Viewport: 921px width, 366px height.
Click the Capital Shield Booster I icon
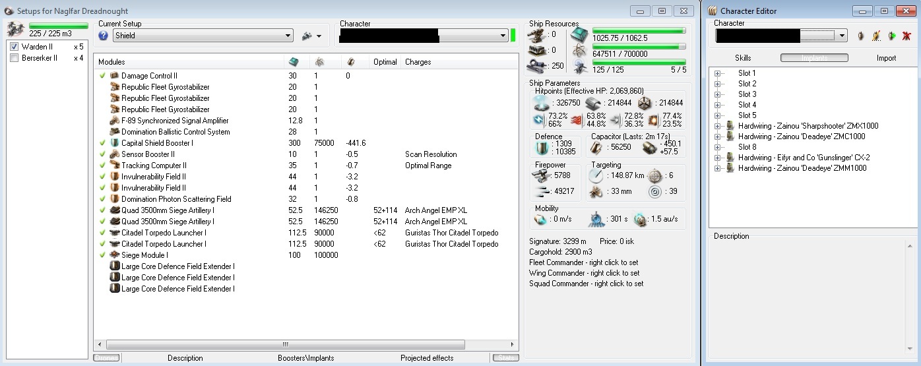tap(114, 143)
